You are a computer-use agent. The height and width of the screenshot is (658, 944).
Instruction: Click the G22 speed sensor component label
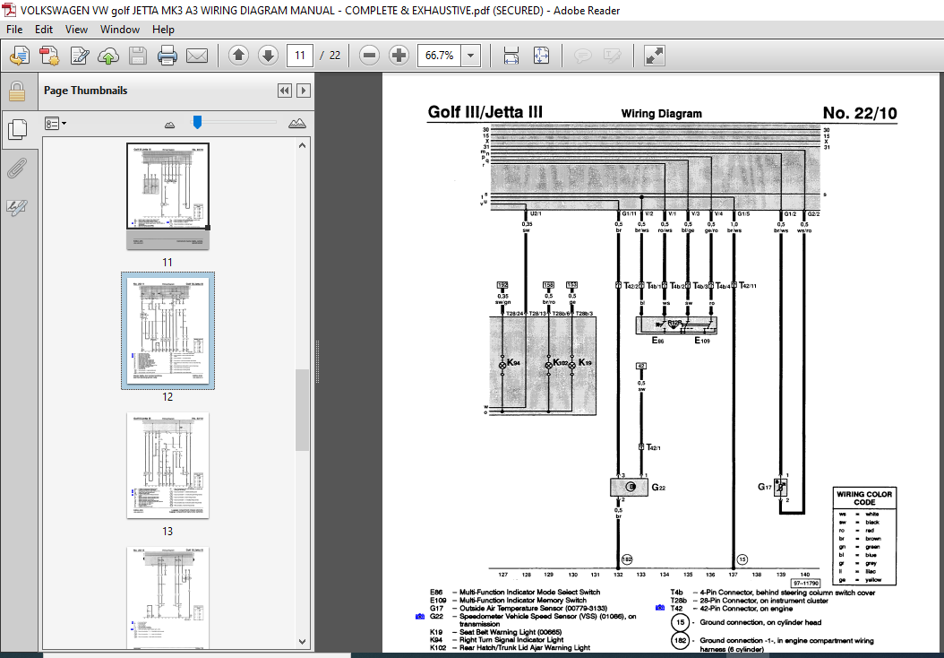point(658,488)
